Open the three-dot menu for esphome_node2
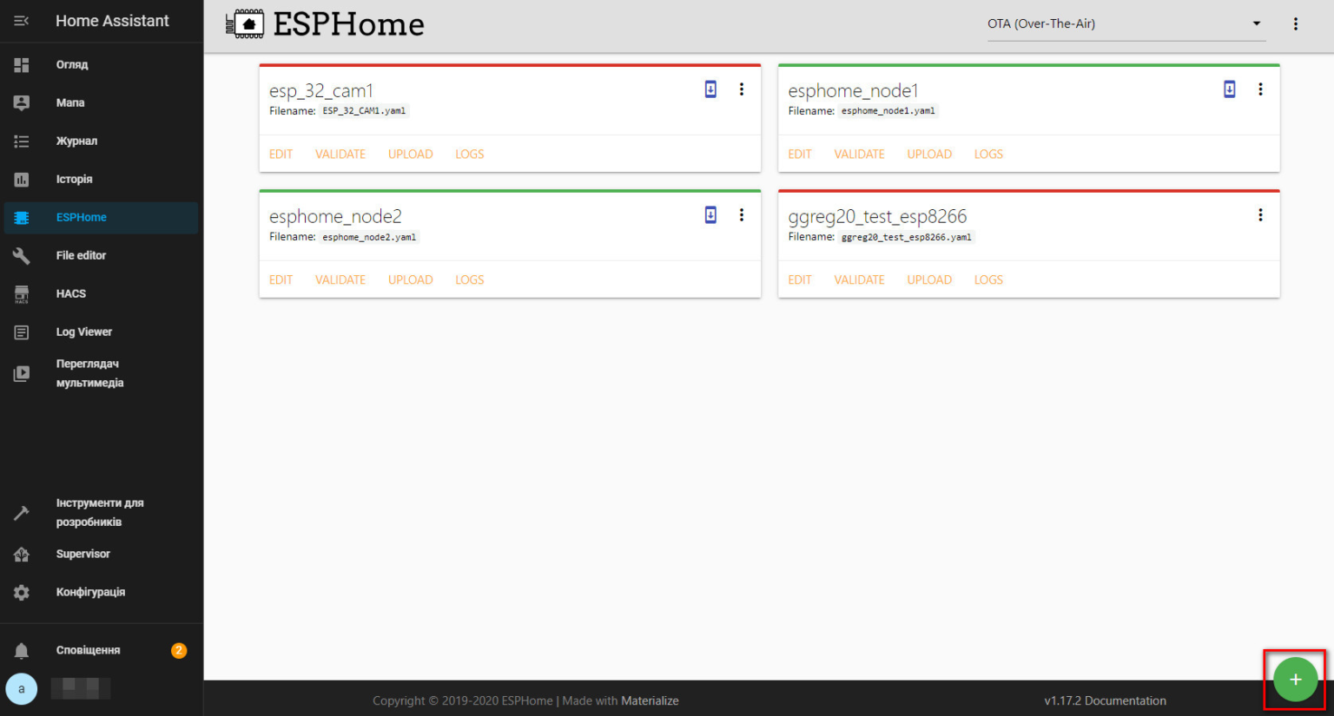1334x716 pixels. tap(741, 215)
